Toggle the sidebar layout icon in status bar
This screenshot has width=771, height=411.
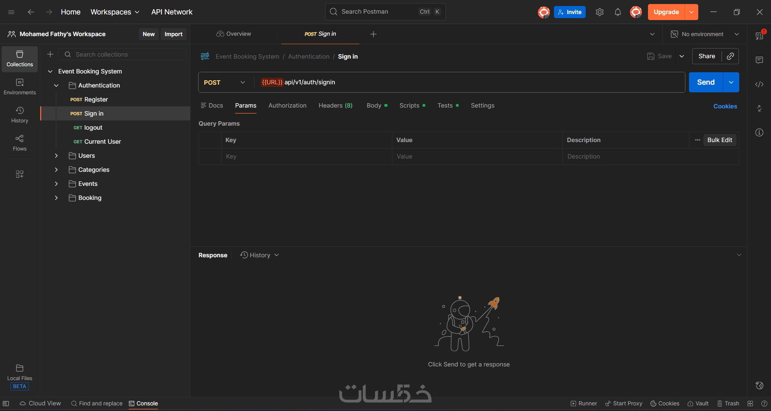tap(6, 403)
